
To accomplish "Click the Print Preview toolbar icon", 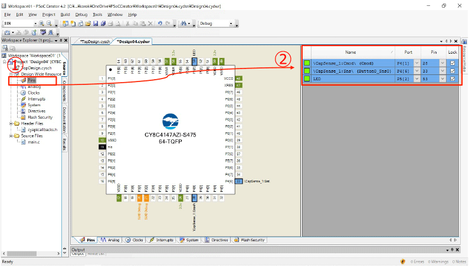I will click(x=118, y=24).
